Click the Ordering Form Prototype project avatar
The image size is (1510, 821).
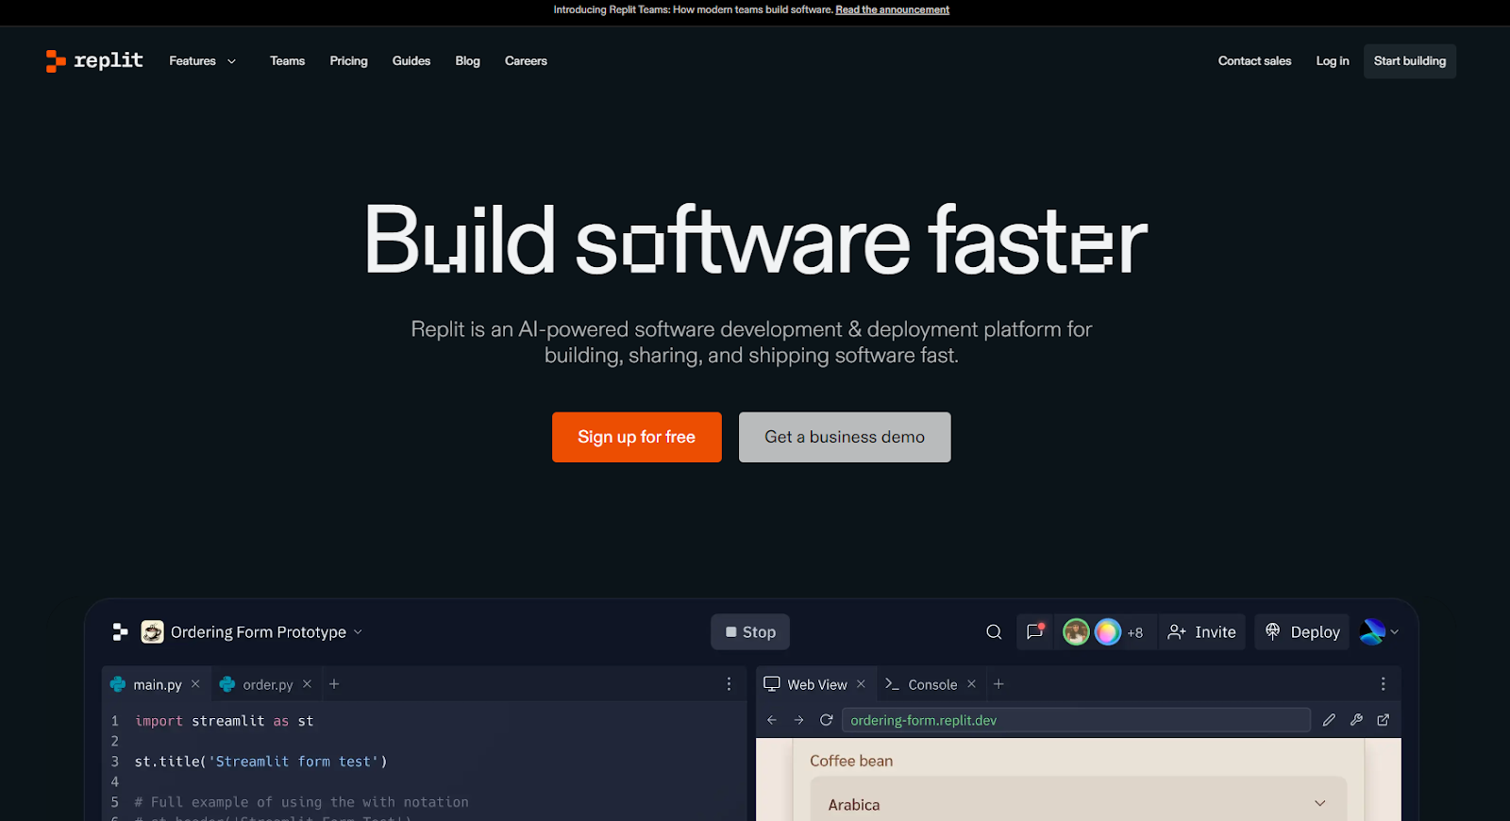click(152, 632)
